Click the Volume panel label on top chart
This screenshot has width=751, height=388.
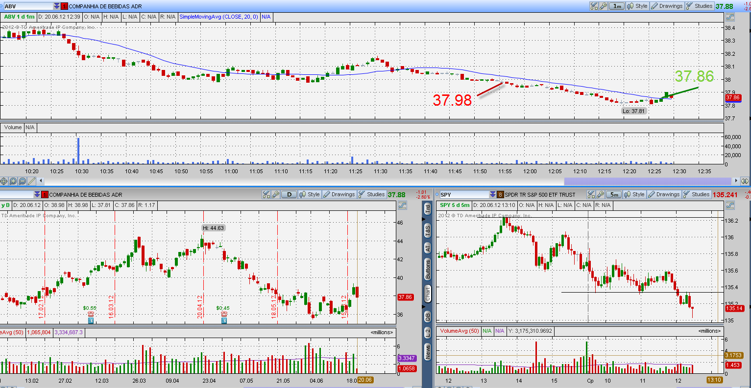click(x=13, y=127)
